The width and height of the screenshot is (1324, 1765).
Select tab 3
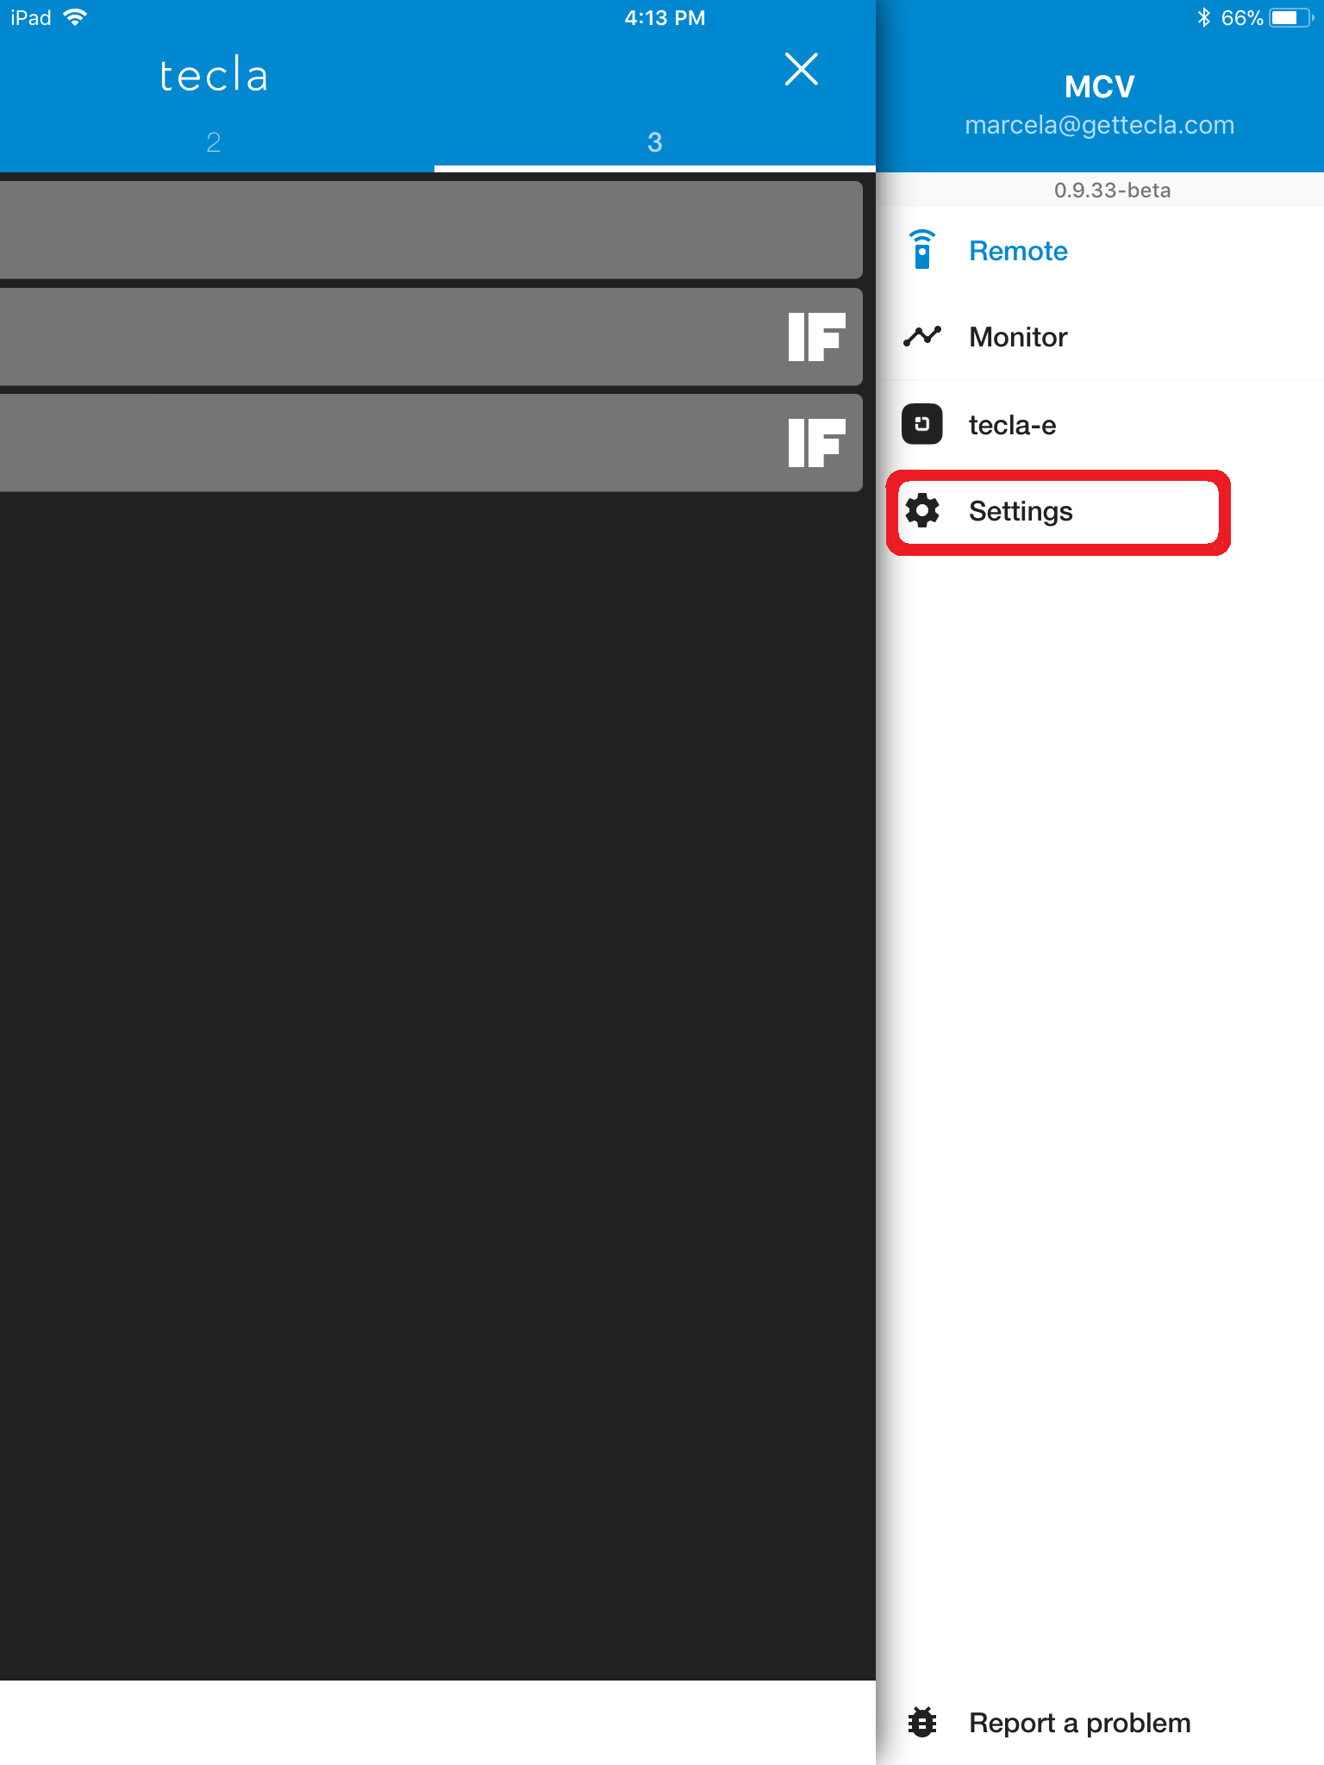[654, 142]
